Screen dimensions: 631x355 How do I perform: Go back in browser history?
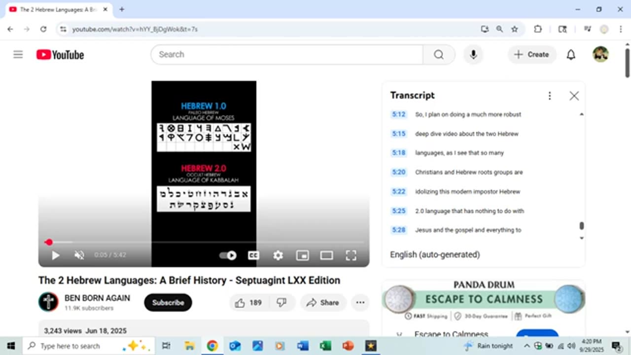coord(10,29)
